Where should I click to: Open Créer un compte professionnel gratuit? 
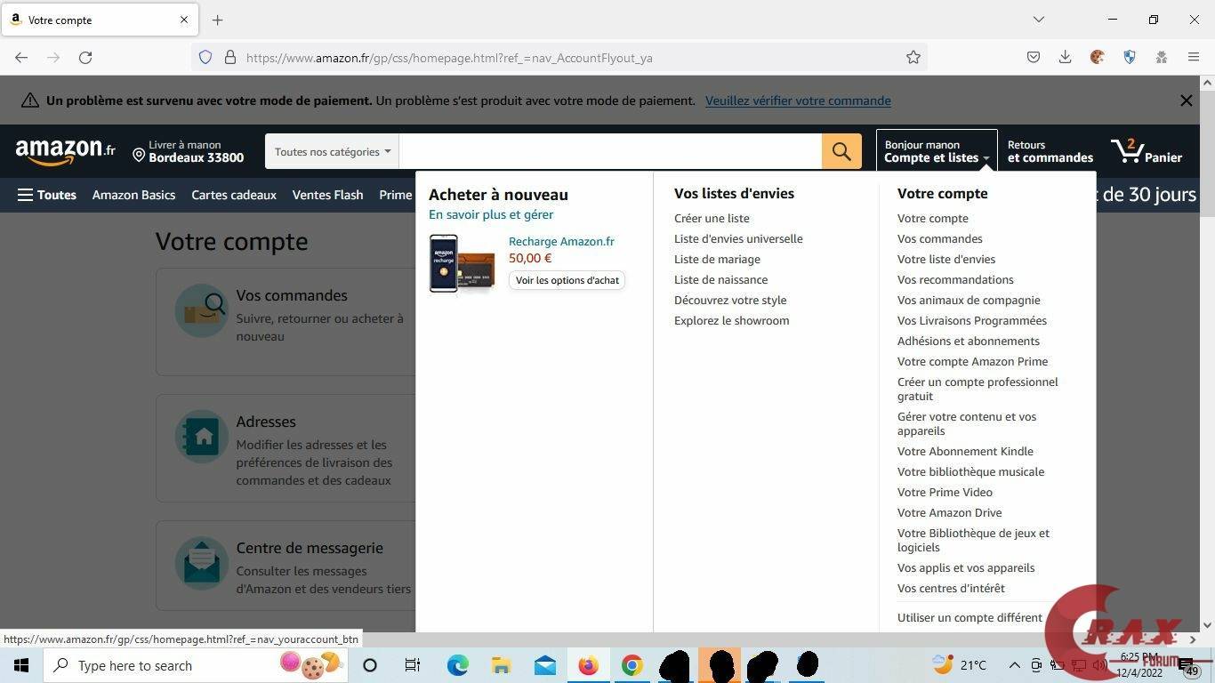978,389
